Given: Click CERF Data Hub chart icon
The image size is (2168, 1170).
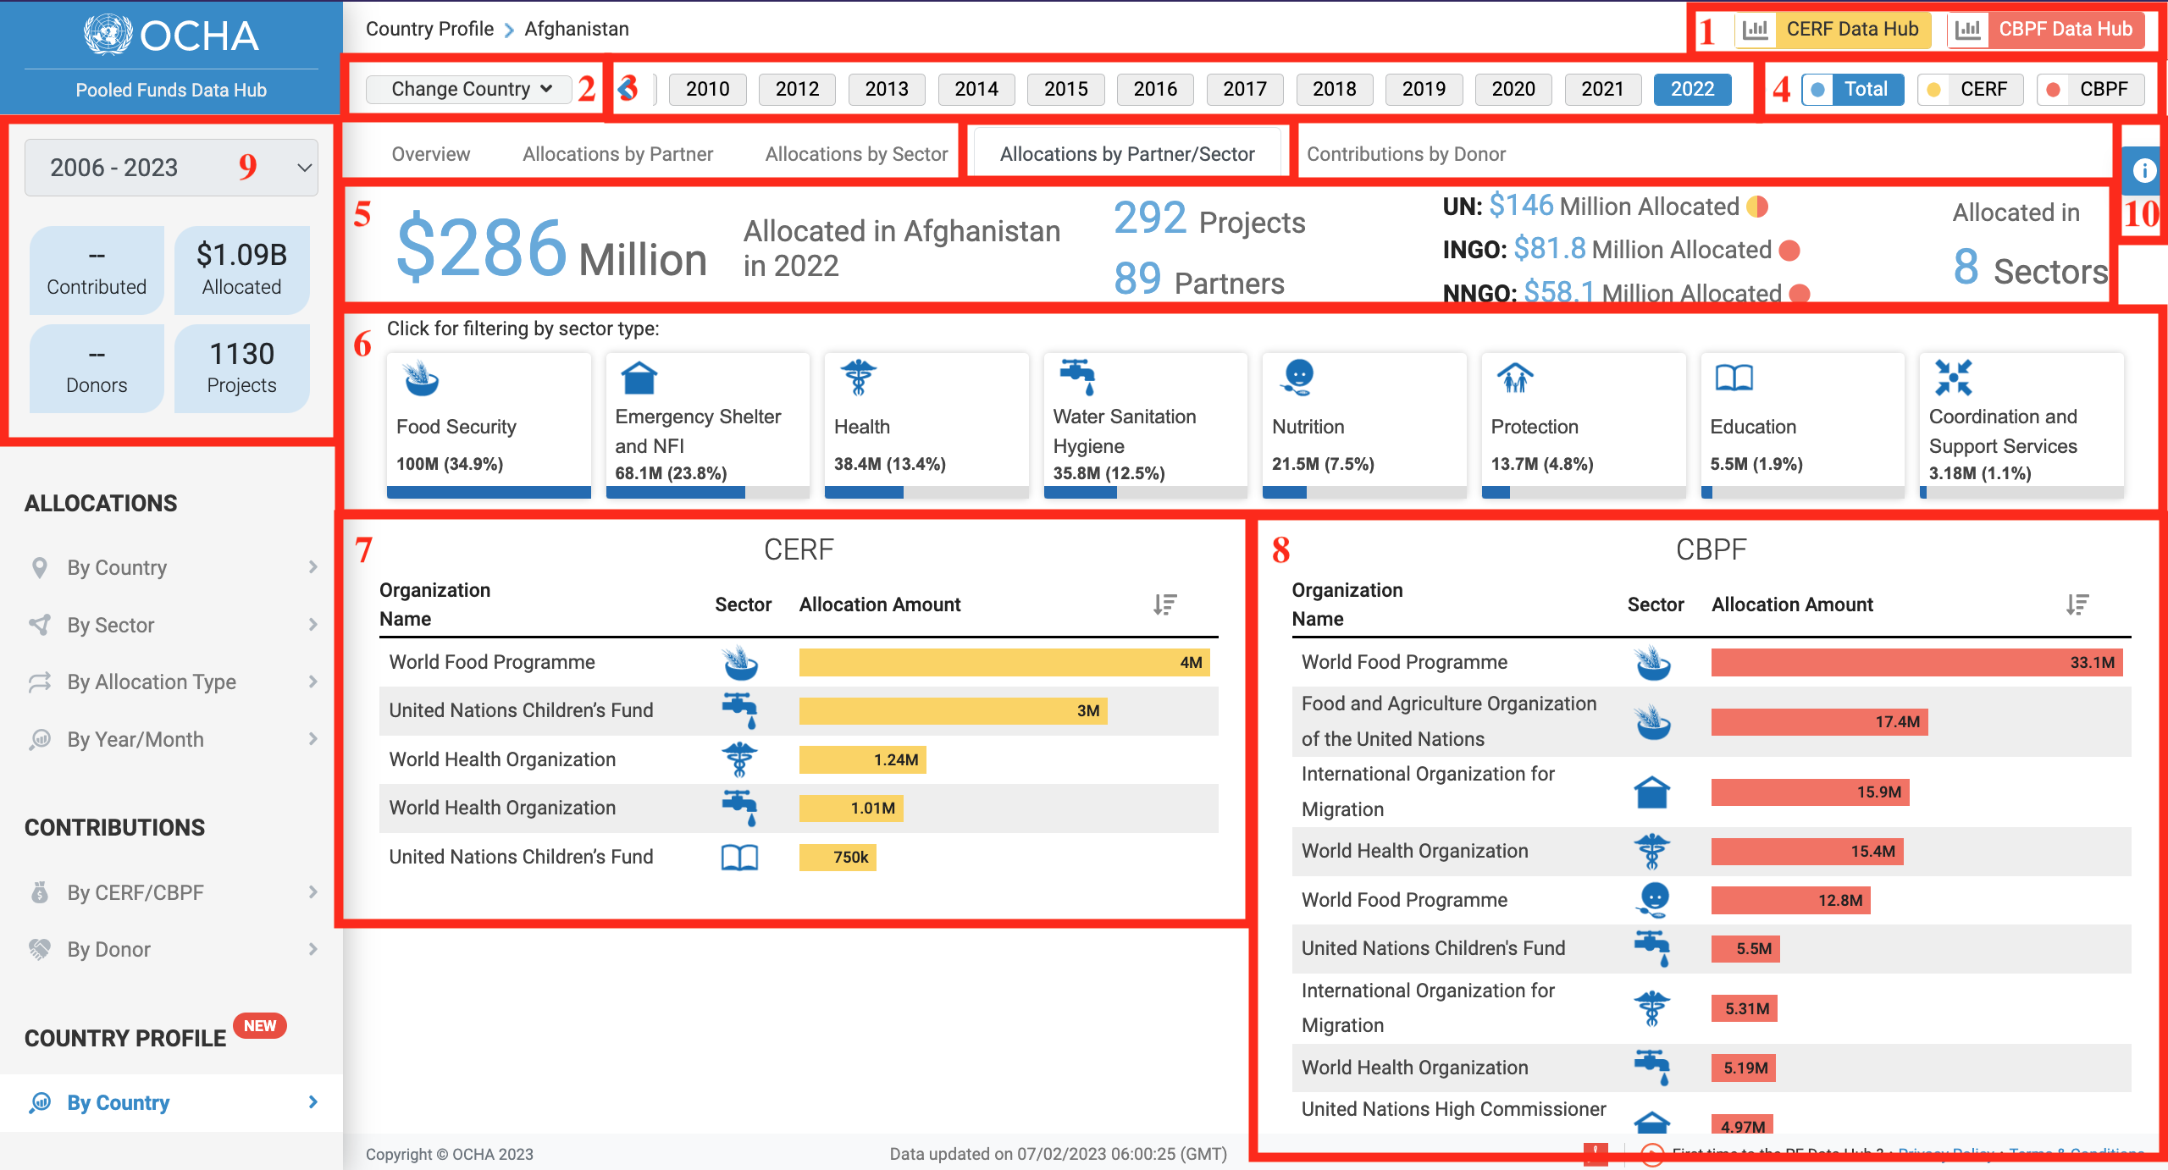Looking at the screenshot, I should pyautogui.click(x=1756, y=30).
